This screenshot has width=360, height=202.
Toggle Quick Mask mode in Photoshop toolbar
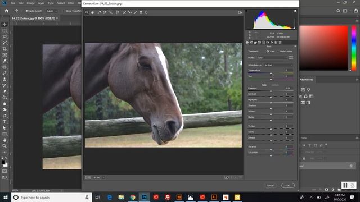(x=4, y=171)
